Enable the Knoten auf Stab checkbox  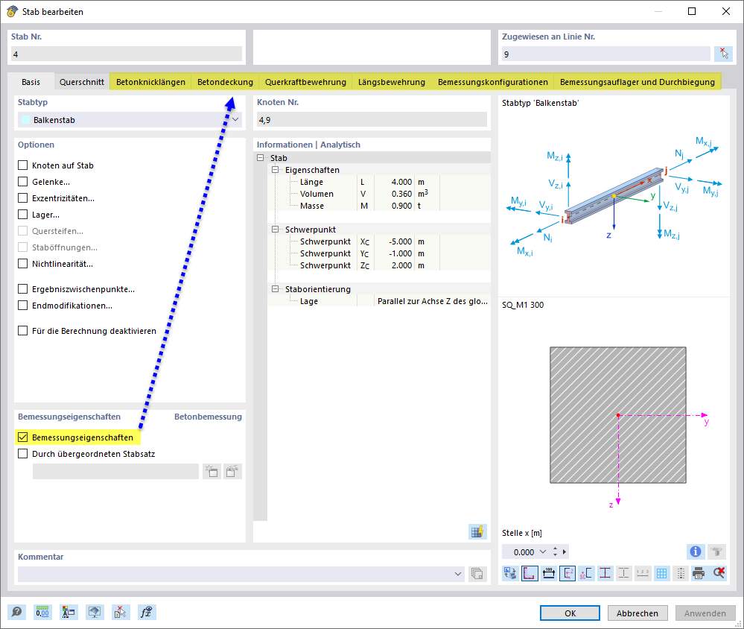23,165
